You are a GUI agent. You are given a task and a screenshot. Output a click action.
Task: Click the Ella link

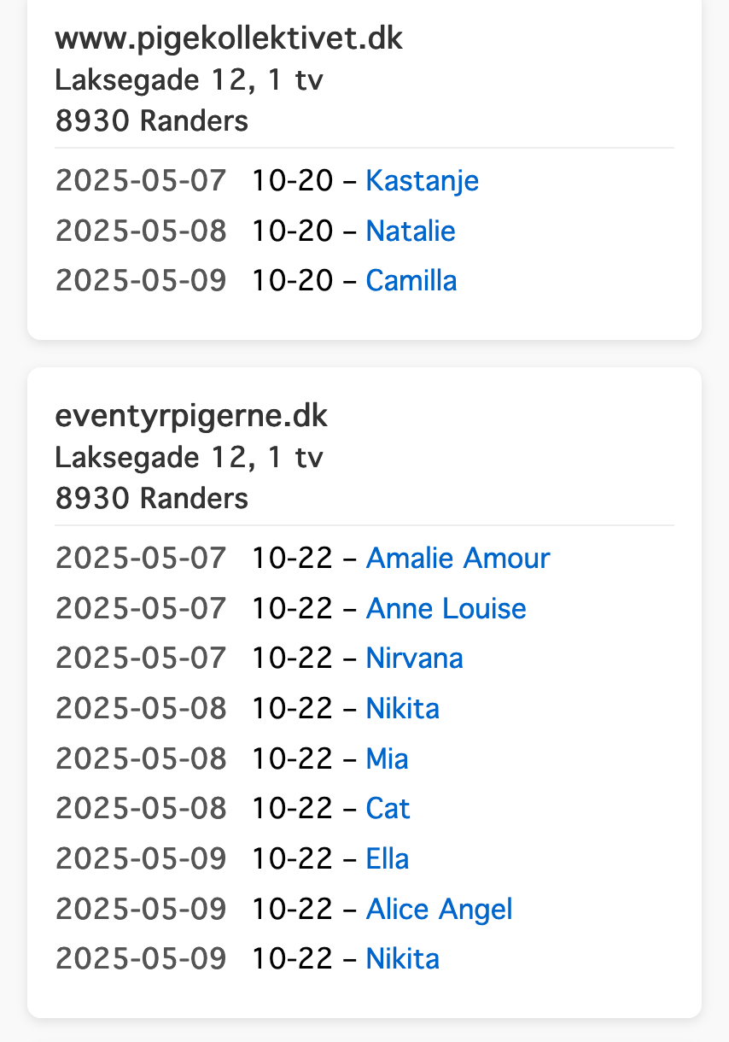[387, 858]
